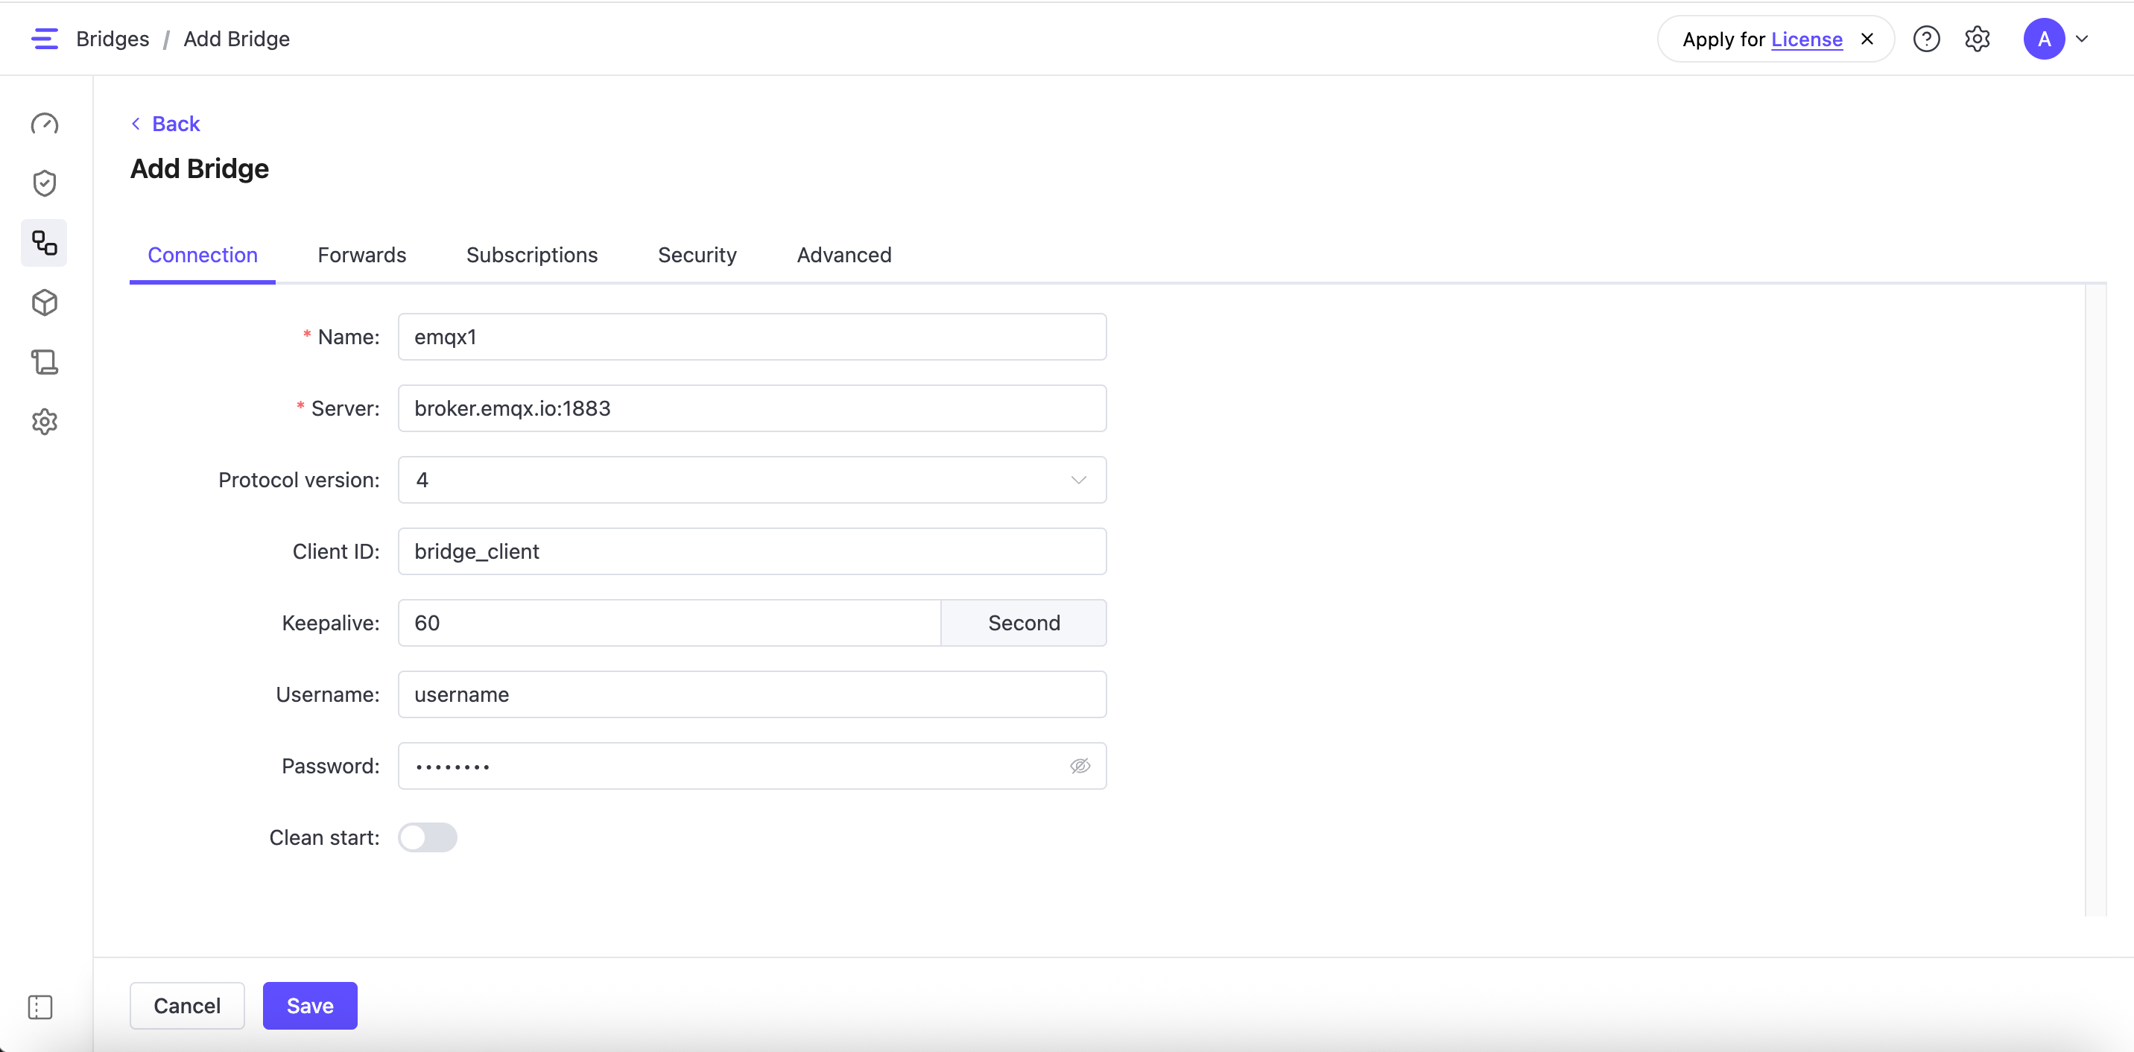Open the top-right settings gear icon
The height and width of the screenshot is (1052, 2134).
(1978, 39)
